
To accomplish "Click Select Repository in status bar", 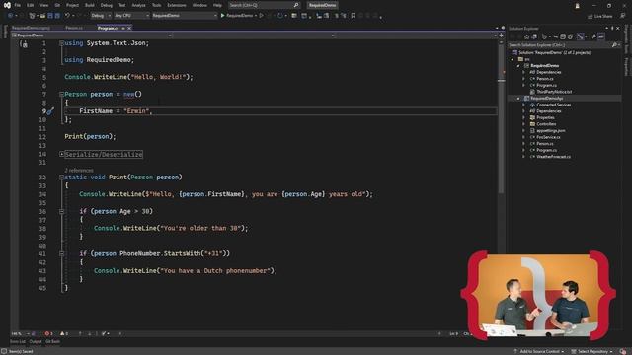I will (592, 351).
